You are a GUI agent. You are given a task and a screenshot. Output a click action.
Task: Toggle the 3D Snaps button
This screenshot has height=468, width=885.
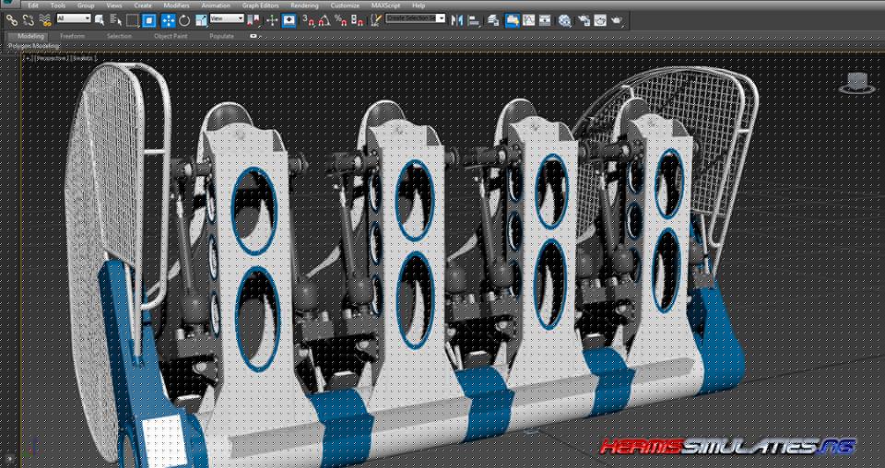[x=308, y=21]
